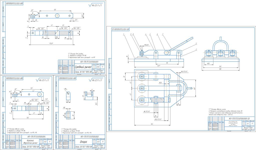Click the part name "Опора" in the title block
The image size is (256, 150).
83,142
